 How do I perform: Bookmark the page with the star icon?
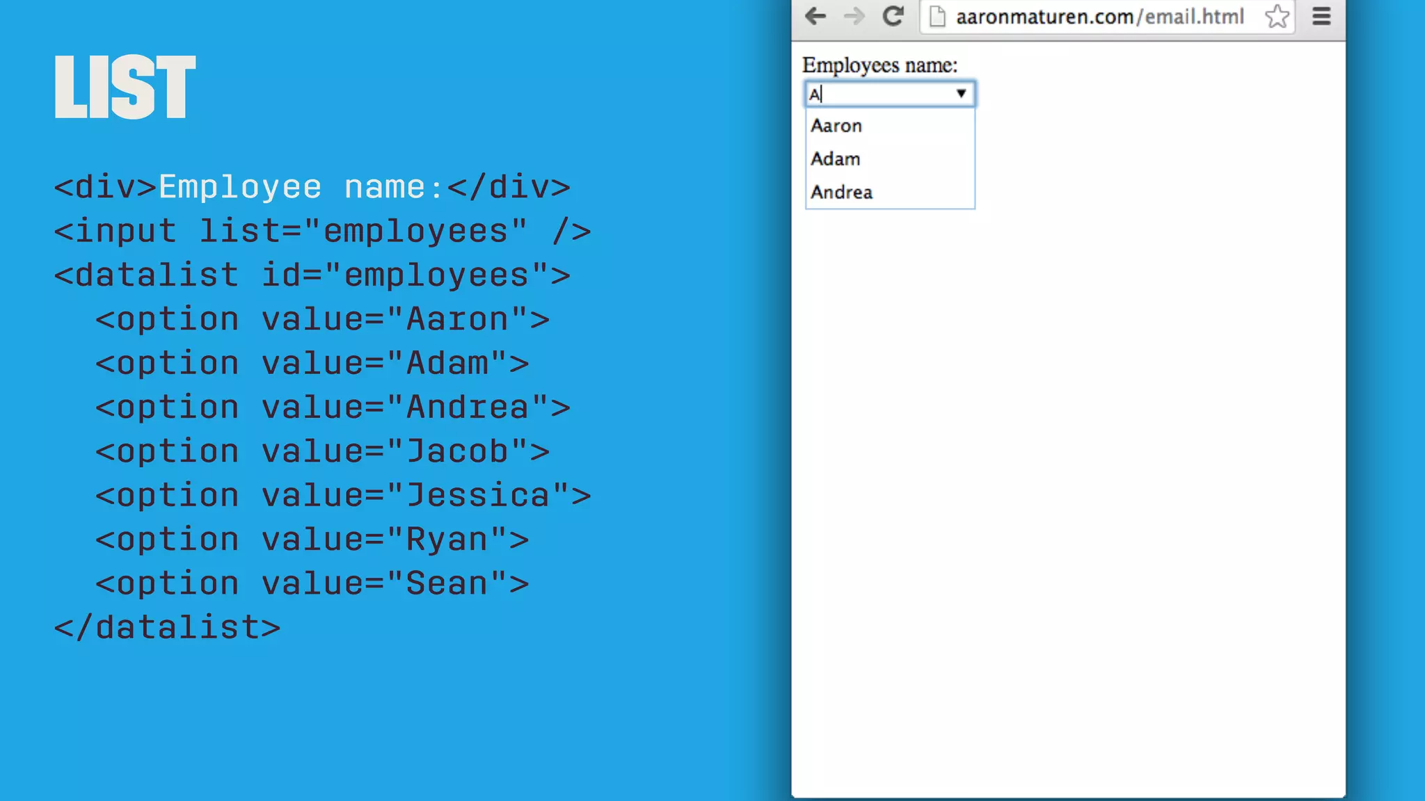(1277, 16)
